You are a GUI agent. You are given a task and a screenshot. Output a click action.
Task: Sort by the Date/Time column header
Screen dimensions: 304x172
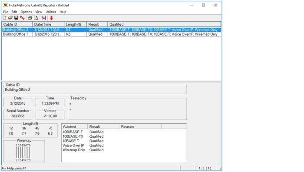coord(48,24)
